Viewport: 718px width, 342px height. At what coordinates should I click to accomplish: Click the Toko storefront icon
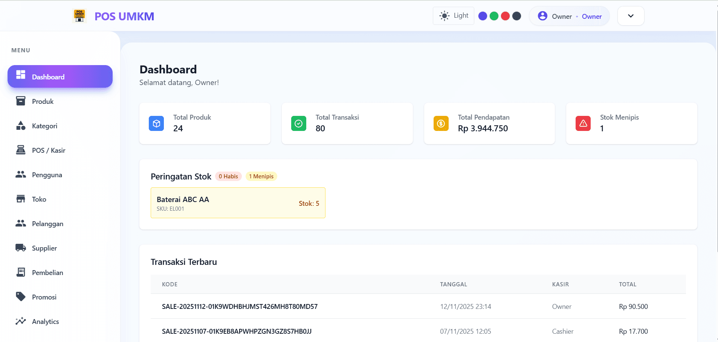pos(21,199)
